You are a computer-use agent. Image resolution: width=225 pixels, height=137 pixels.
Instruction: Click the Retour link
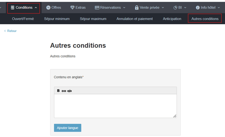(12, 31)
